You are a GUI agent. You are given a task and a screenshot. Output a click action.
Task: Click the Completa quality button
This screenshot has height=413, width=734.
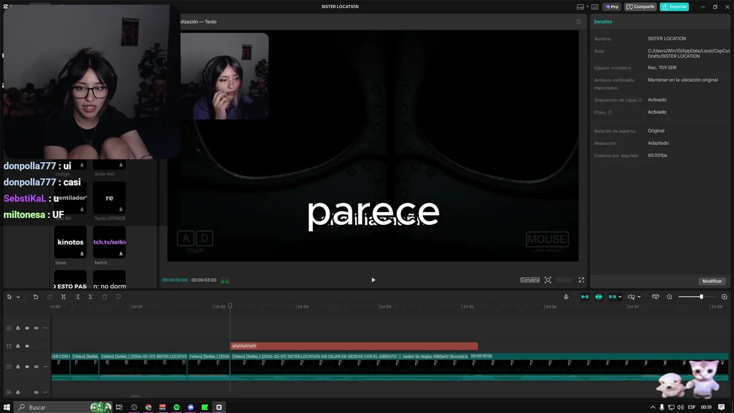[530, 280]
